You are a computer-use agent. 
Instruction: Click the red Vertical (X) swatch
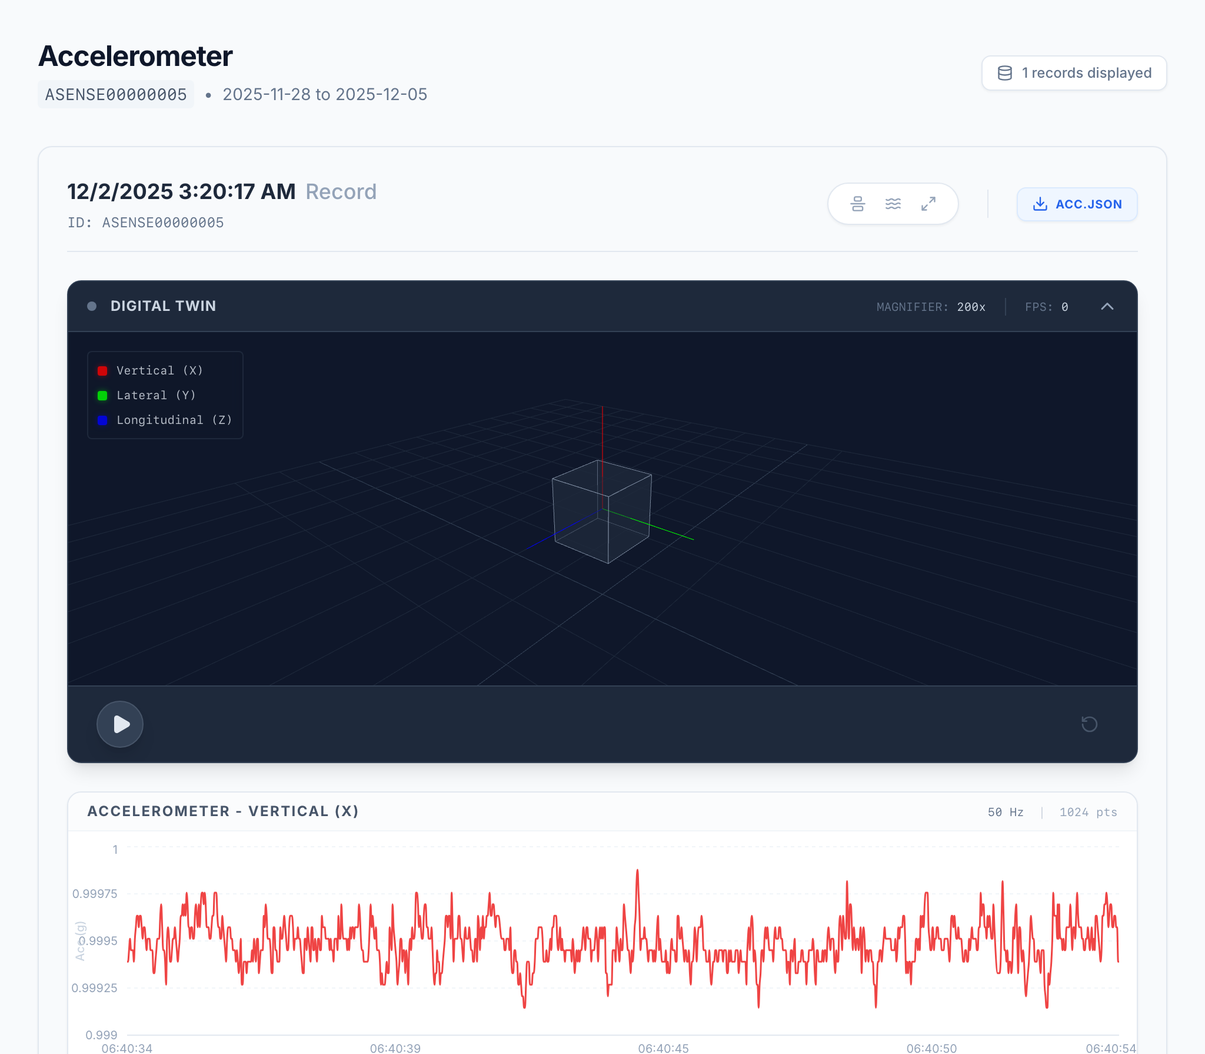[x=102, y=371]
